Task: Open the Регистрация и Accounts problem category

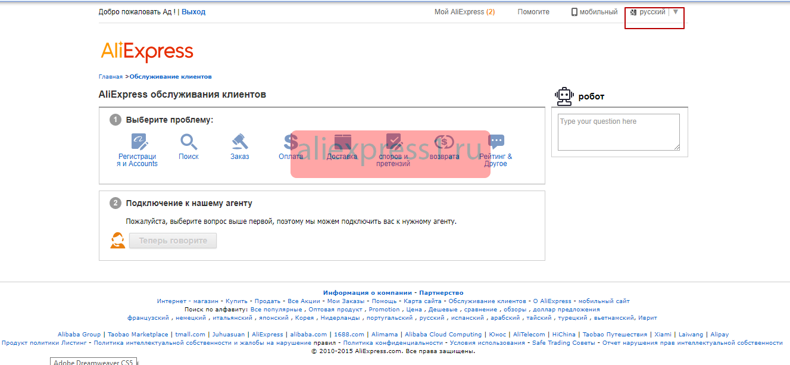Action: tap(138, 150)
